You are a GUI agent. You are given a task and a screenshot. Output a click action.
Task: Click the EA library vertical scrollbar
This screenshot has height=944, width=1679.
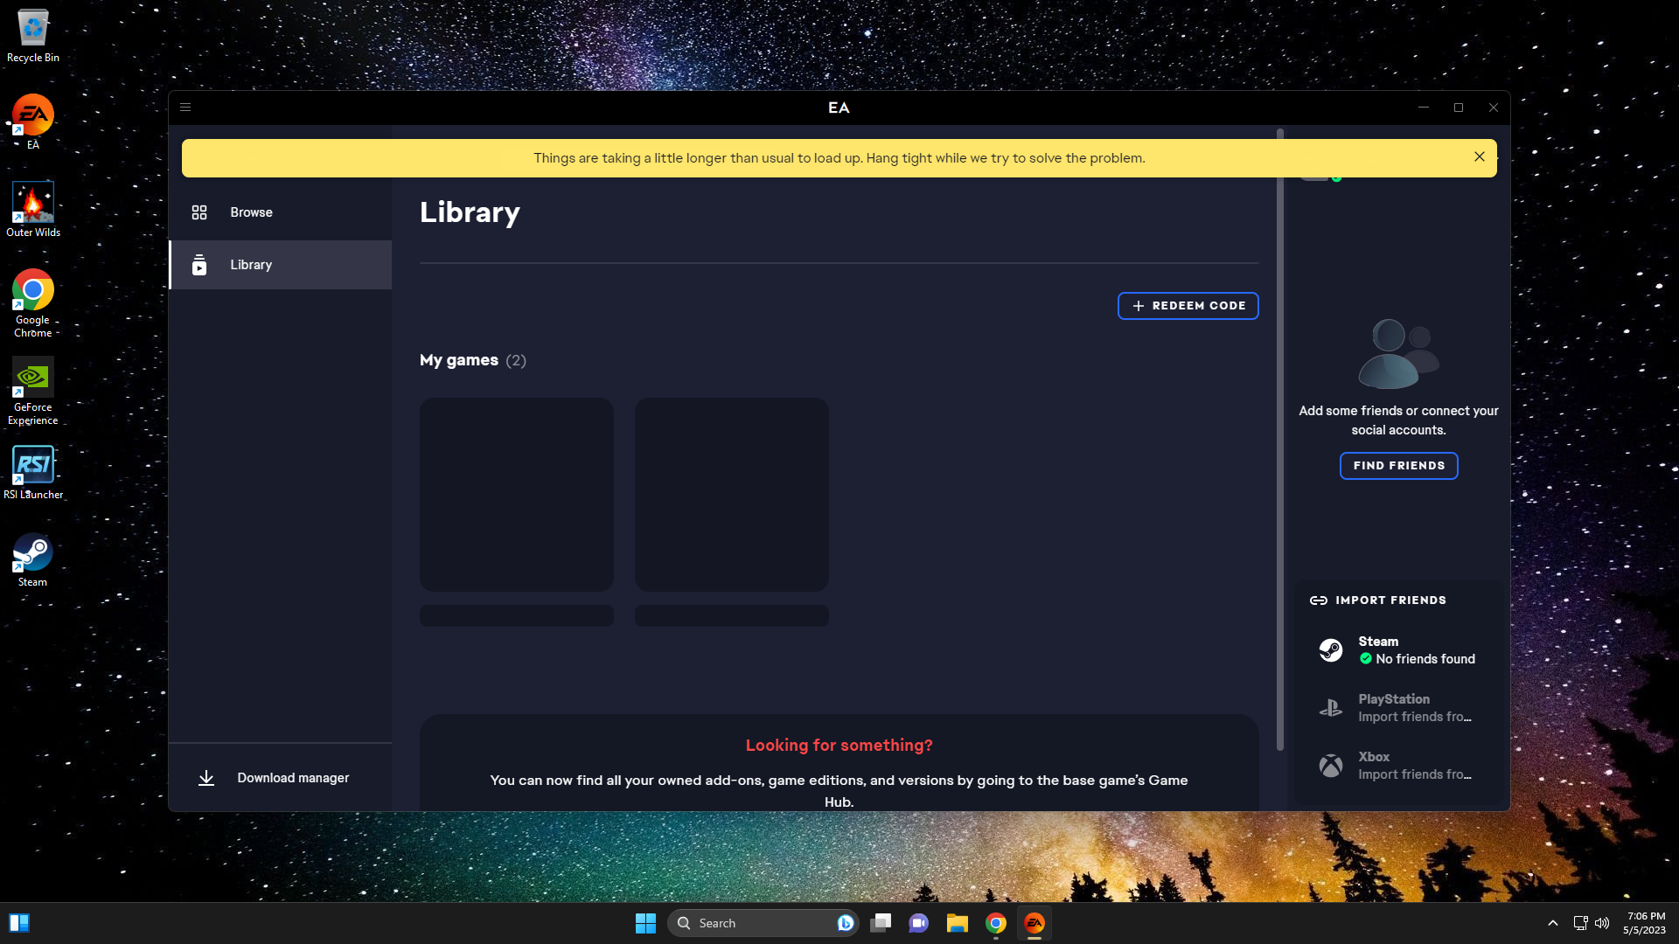[1280, 439]
